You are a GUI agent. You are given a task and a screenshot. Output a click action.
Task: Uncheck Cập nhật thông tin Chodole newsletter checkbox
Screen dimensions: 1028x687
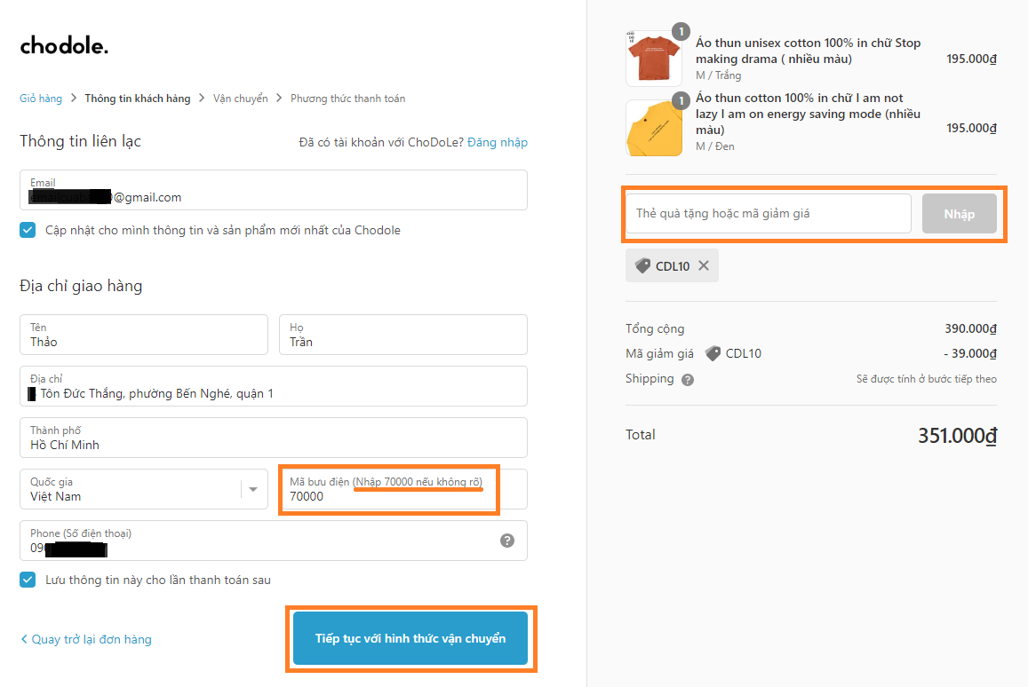click(x=28, y=230)
